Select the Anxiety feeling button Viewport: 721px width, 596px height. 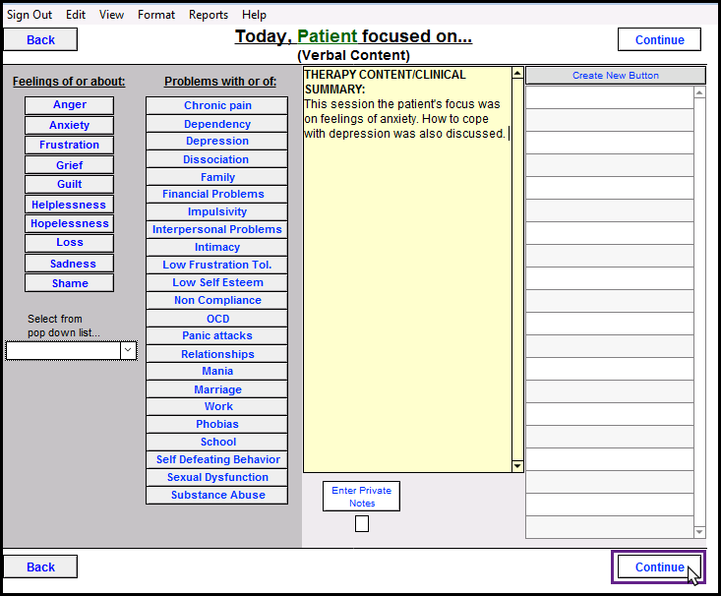(x=69, y=125)
